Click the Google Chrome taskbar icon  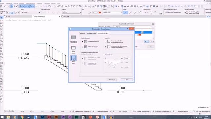pyautogui.click(x=22, y=117)
